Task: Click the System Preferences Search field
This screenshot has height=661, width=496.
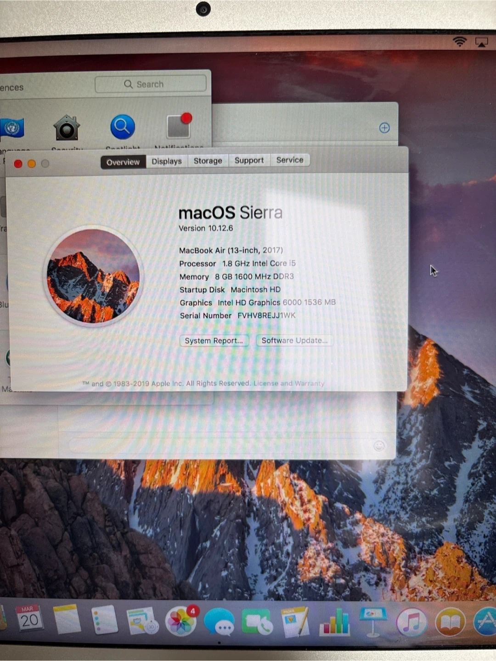Action: 150,84
